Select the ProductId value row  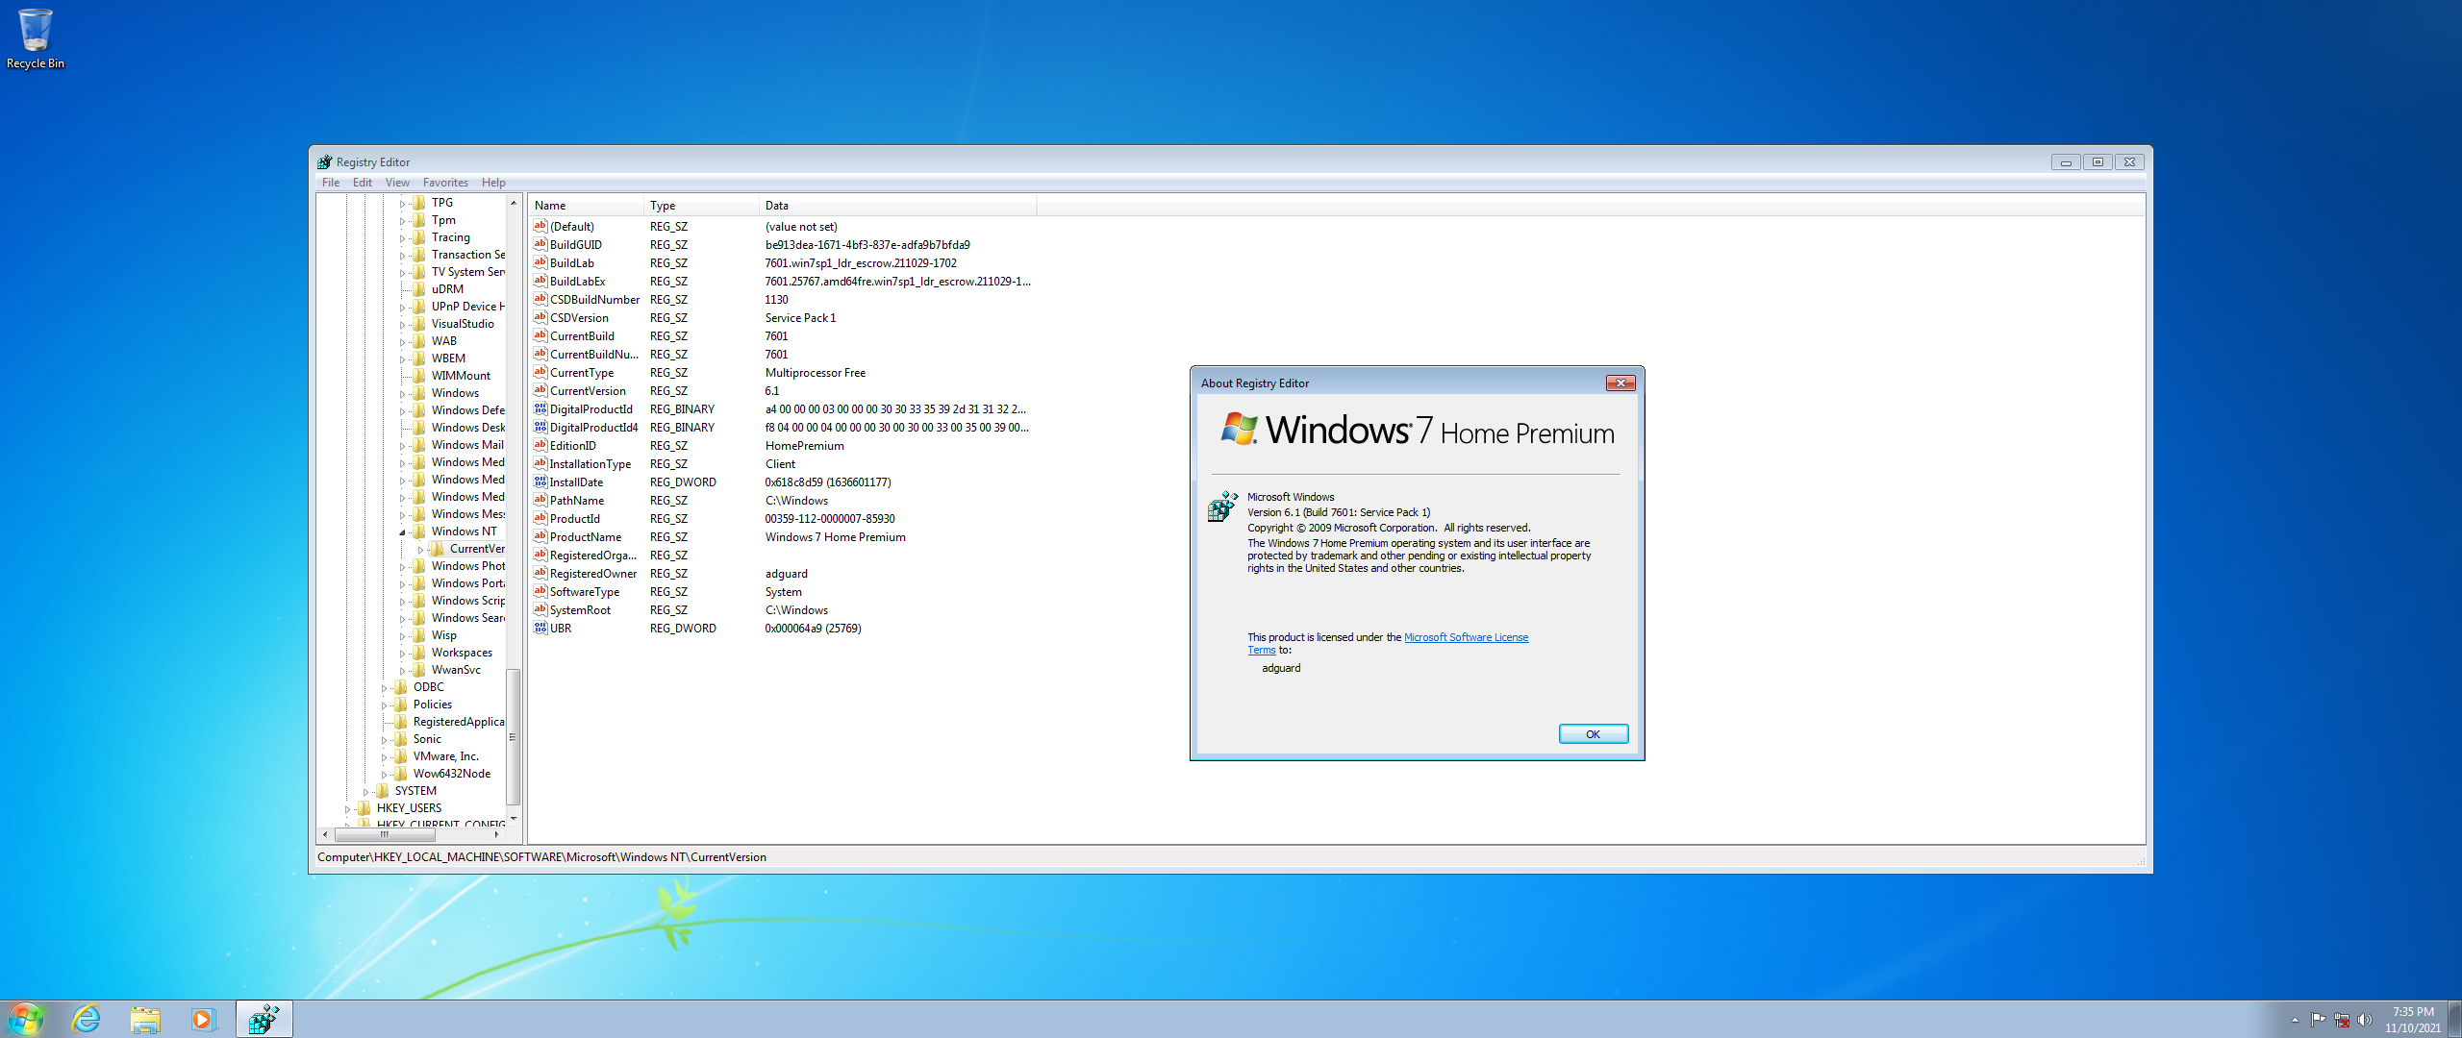coord(782,518)
